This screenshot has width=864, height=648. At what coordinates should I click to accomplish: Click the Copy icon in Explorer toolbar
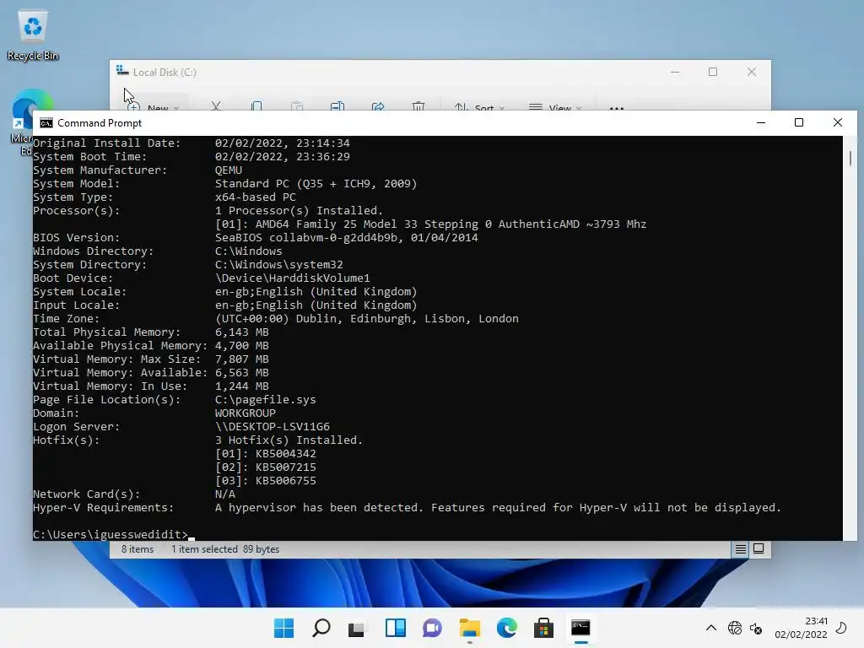click(256, 105)
